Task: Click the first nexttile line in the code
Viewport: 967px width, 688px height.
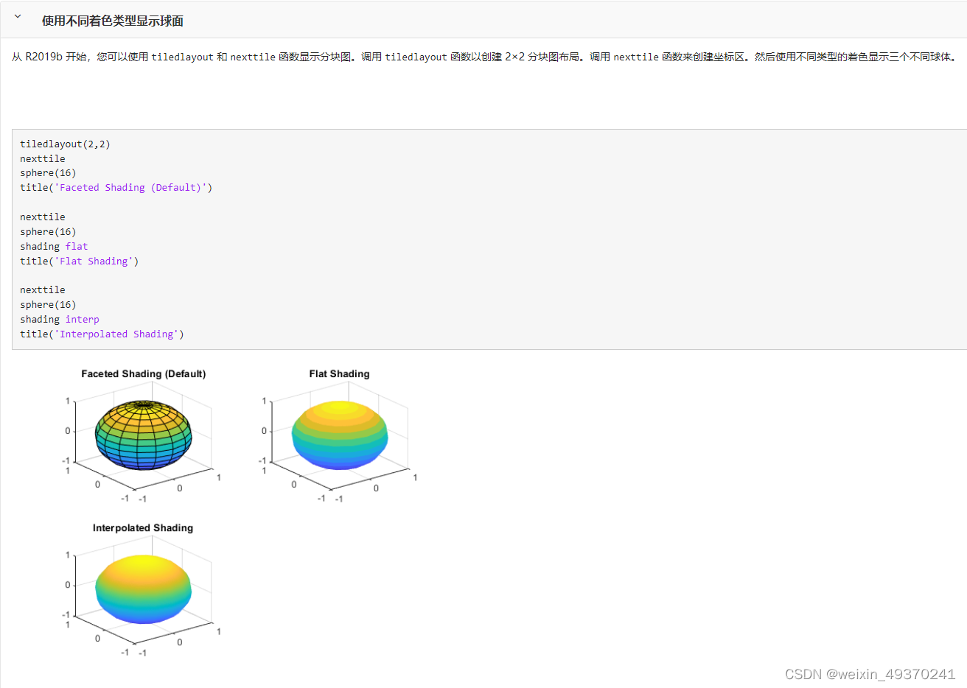Action: pyautogui.click(x=42, y=158)
